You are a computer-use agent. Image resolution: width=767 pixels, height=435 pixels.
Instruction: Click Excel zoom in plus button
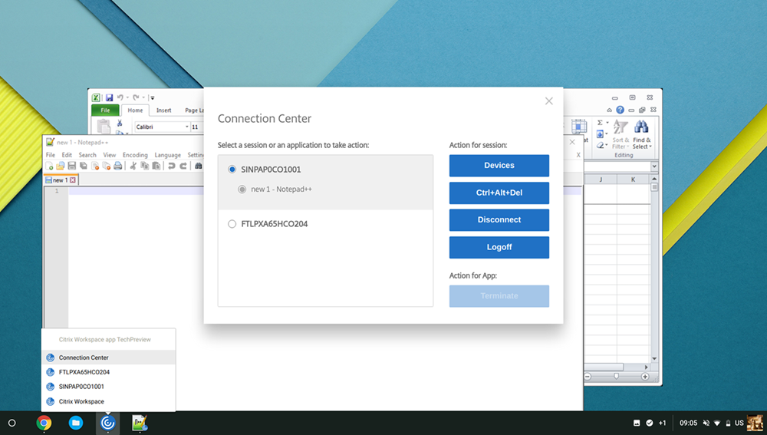(x=645, y=376)
